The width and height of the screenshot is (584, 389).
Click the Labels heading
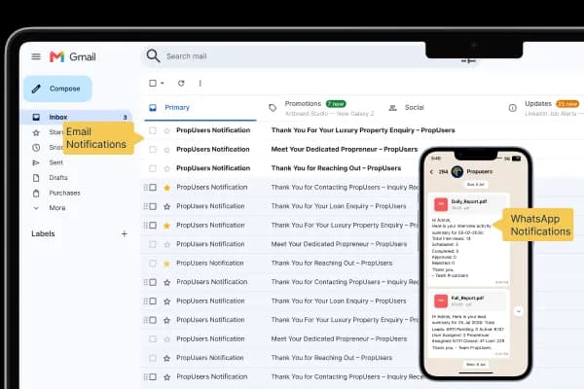pos(43,233)
